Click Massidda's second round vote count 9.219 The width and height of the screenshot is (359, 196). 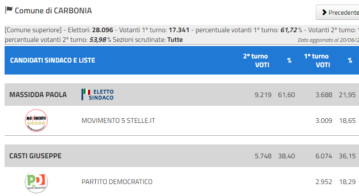pyautogui.click(x=263, y=95)
